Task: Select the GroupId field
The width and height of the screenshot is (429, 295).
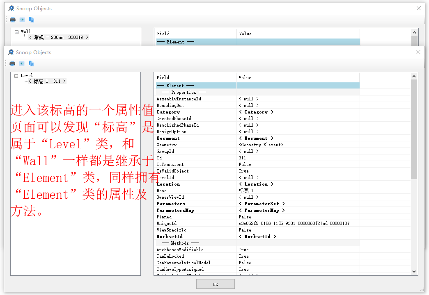Action: pos(165,151)
